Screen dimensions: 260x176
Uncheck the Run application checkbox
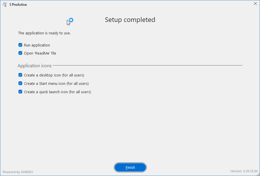point(20,45)
